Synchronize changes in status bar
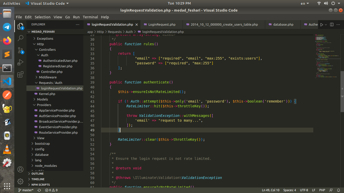 39,190
